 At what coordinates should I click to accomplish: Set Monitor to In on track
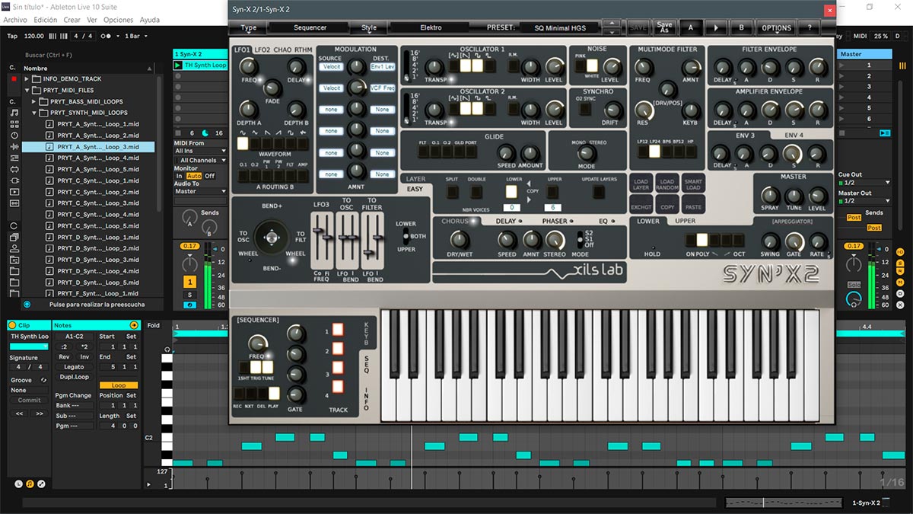click(x=180, y=176)
